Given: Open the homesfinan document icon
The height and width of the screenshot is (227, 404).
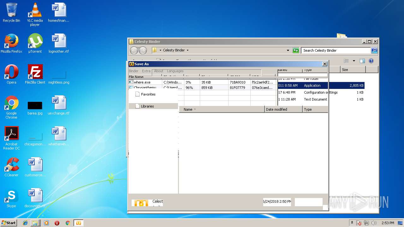Looking at the screenshot, I should (x=59, y=13).
